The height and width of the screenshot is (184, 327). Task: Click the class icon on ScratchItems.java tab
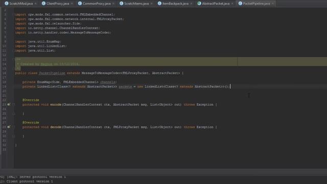point(122,4)
